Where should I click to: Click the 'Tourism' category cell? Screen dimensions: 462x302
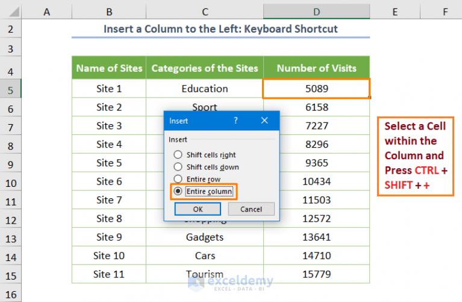coord(205,274)
